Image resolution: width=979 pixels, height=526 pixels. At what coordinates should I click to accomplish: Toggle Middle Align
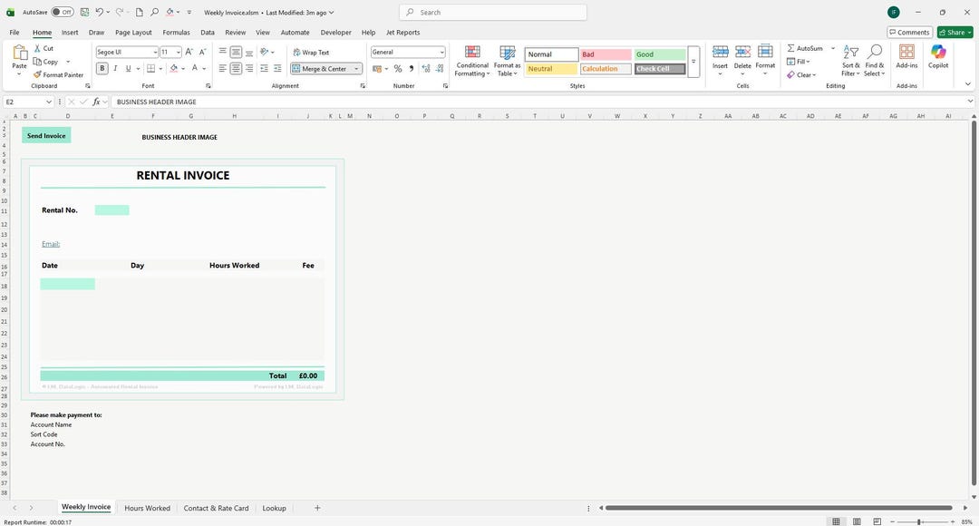pyautogui.click(x=236, y=52)
